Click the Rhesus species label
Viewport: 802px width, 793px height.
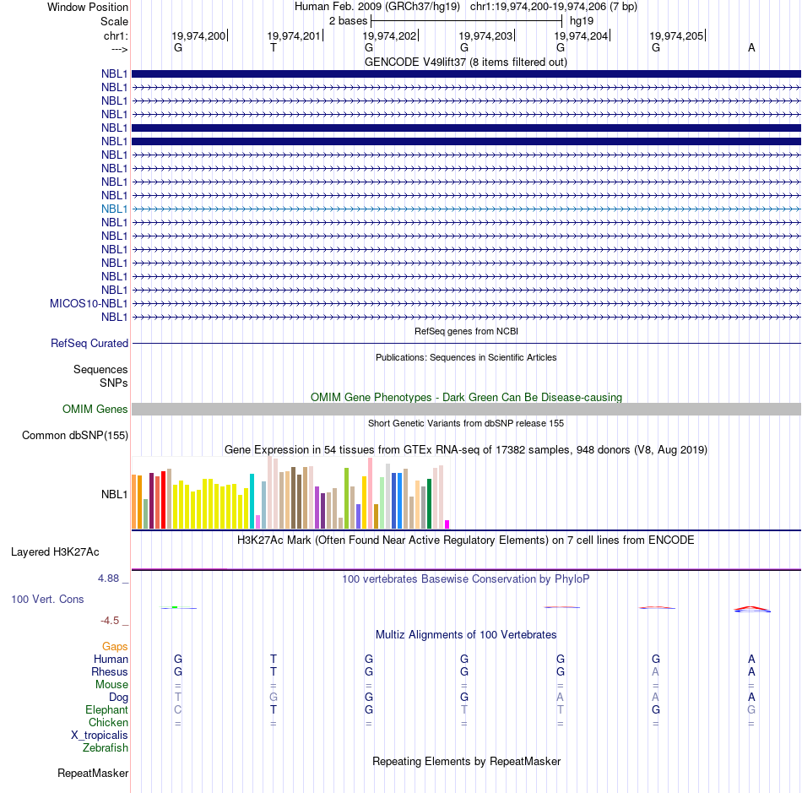point(110,671)
